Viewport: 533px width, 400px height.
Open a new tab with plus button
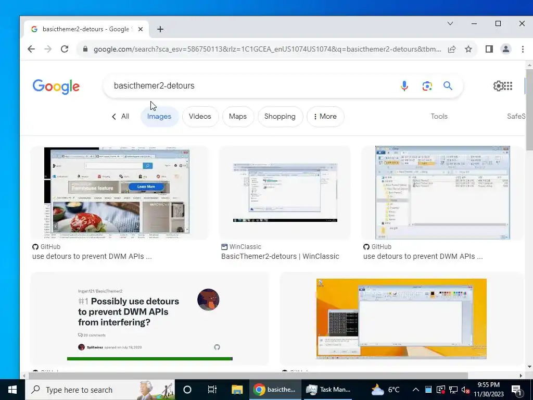(x=160, y=29)
